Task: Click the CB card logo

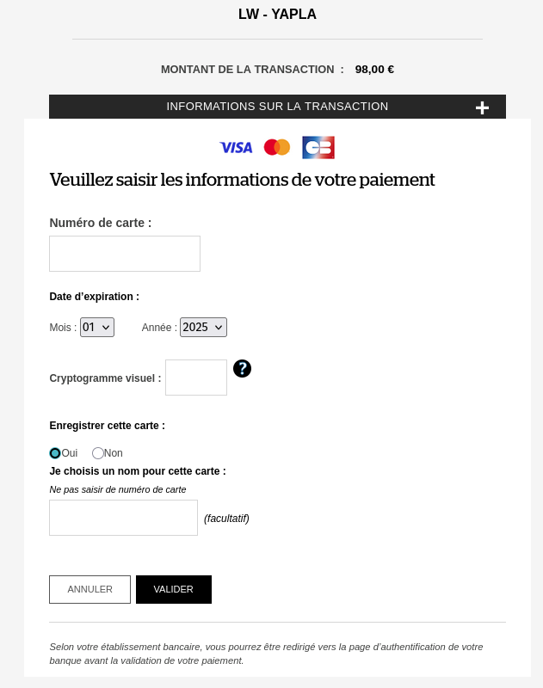Action: coord(318,147)
